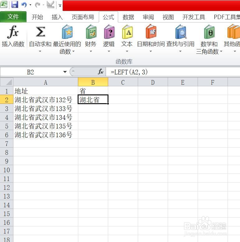Select row 1 header
Viewport: 240px width, 242px height.
point(7,91)
